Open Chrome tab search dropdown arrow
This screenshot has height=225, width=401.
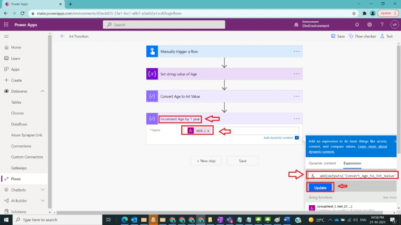359,4
